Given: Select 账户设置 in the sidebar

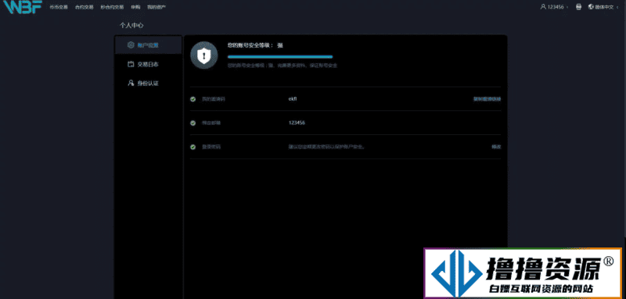Looking at the screenshot, I should (x=148, y=45).
